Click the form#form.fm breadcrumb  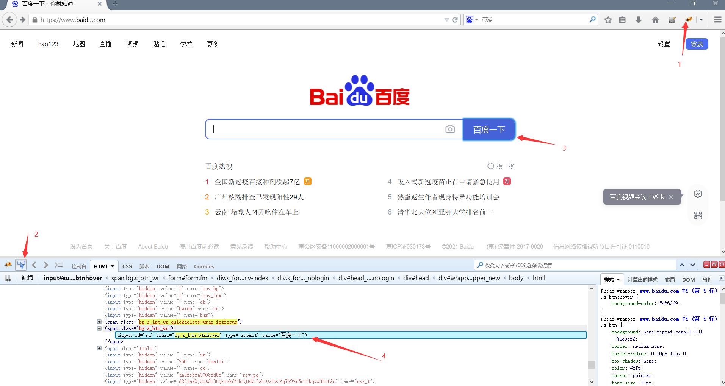188,278
